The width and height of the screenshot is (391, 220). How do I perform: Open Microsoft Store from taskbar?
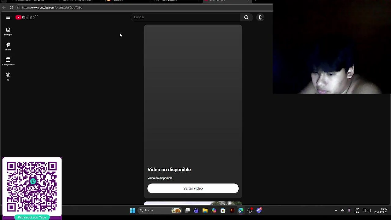[x=223, y=211]
